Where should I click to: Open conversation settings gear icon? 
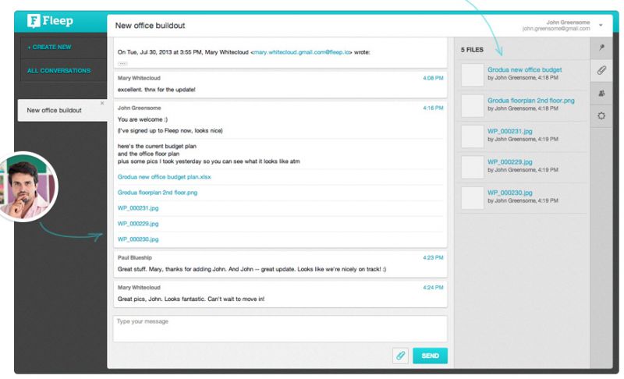601,115
